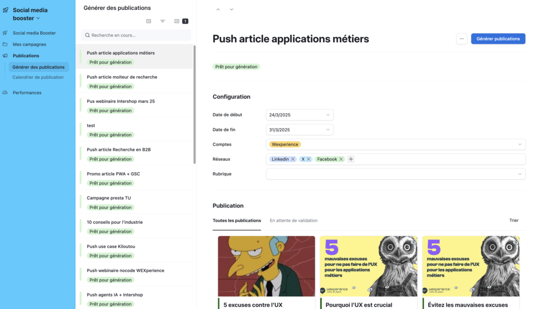
Task: Open the Mr. Burns publication thumbnail
Action: pyautogui.click(x=266, y=266)
